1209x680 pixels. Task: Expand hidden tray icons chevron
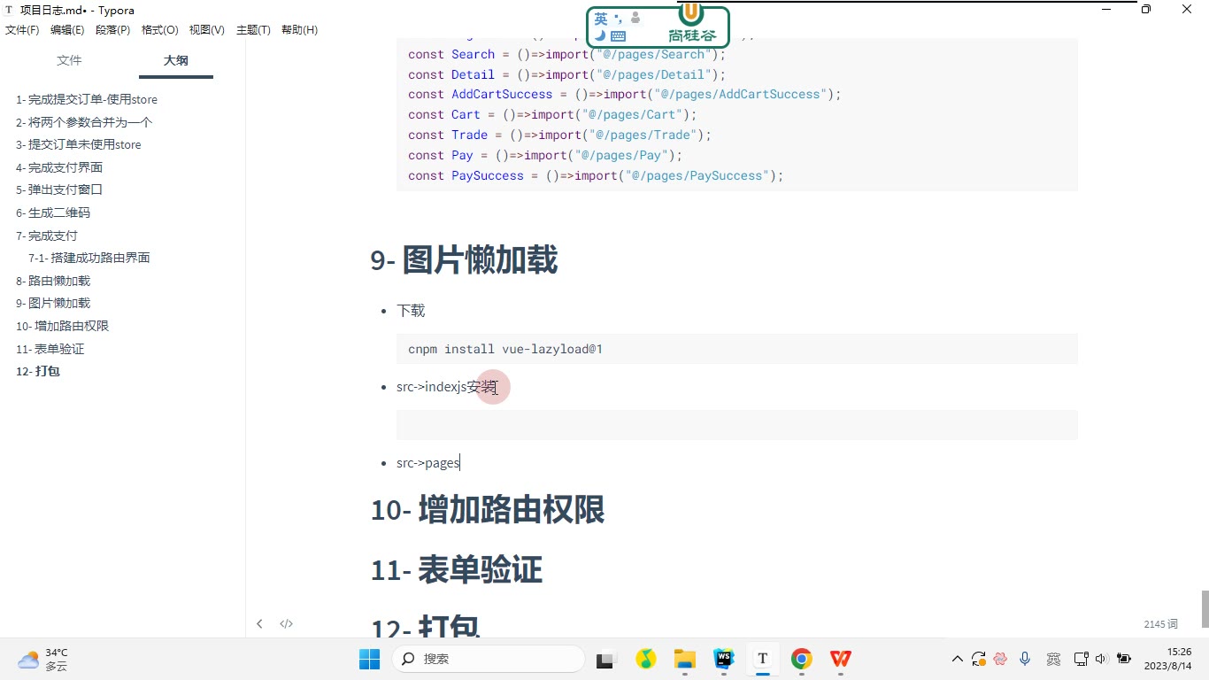click(957, 659)
